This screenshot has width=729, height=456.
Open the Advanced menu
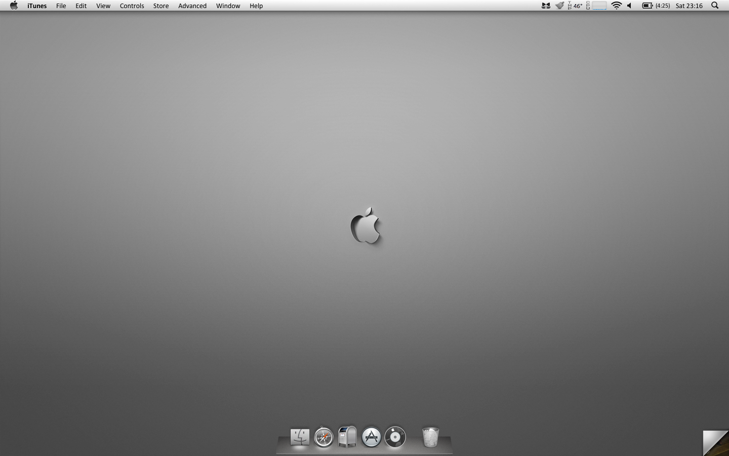[192, 6]
